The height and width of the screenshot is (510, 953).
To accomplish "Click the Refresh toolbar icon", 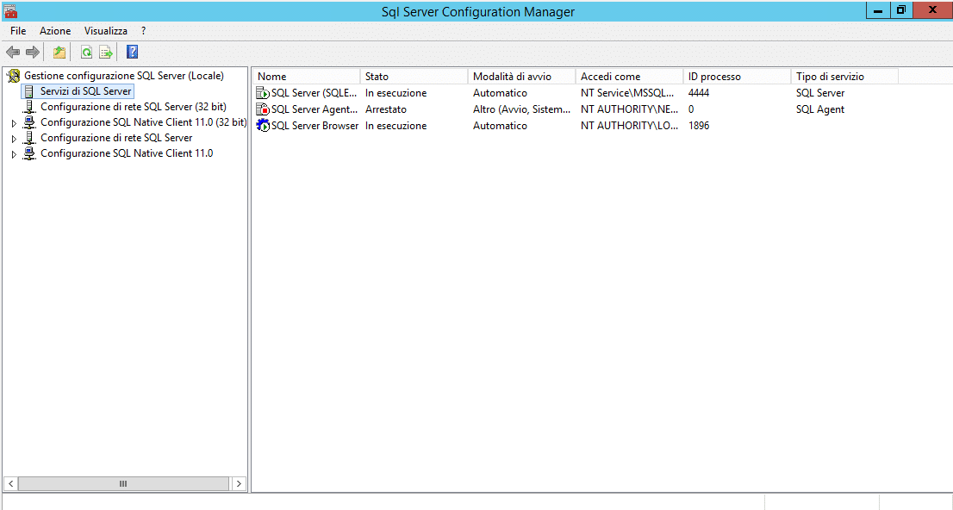I will pos(86,53).
